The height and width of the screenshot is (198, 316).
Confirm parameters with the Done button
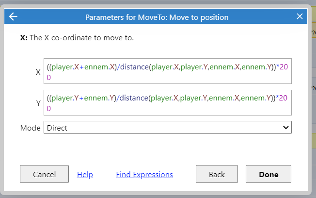[x=269, y=174]
